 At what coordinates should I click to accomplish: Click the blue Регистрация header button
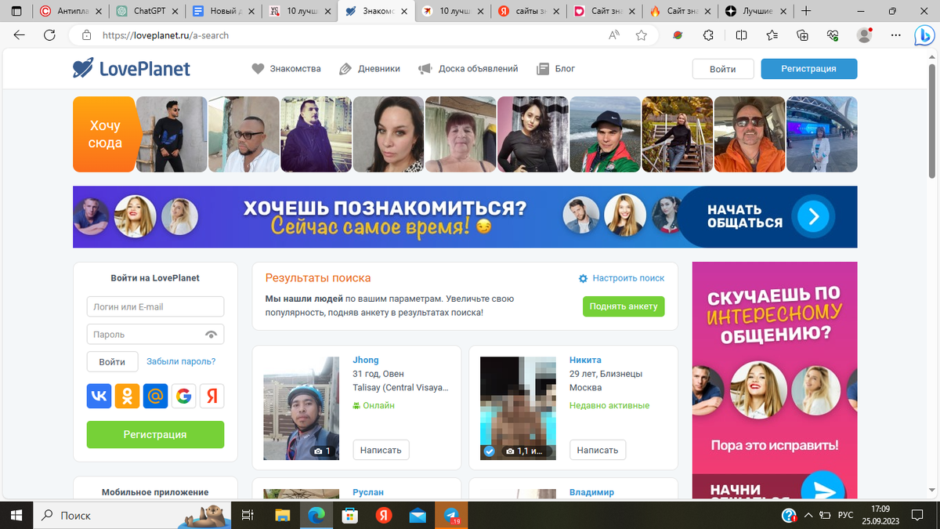[808, 69]
